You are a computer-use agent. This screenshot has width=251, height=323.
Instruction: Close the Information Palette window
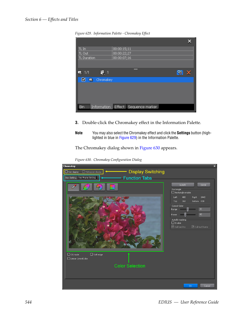click(x=189, y=41)
